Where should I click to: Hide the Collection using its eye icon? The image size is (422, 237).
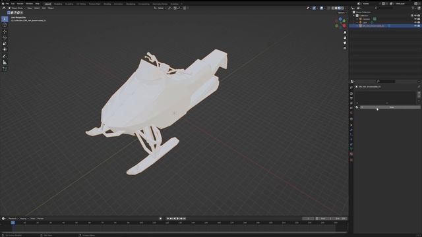(x=415, y=16)
